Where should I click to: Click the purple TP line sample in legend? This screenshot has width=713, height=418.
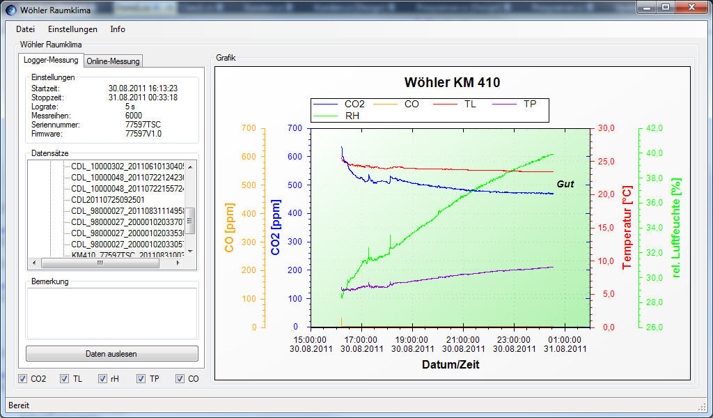[505, 104]
